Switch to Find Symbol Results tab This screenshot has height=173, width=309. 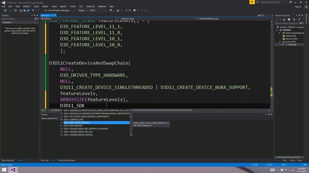pos(67,161)
